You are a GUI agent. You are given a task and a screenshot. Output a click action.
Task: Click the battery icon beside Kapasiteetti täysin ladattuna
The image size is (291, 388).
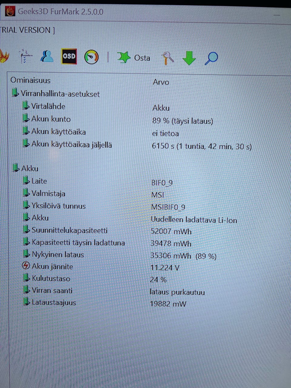[x=27, y=242]
